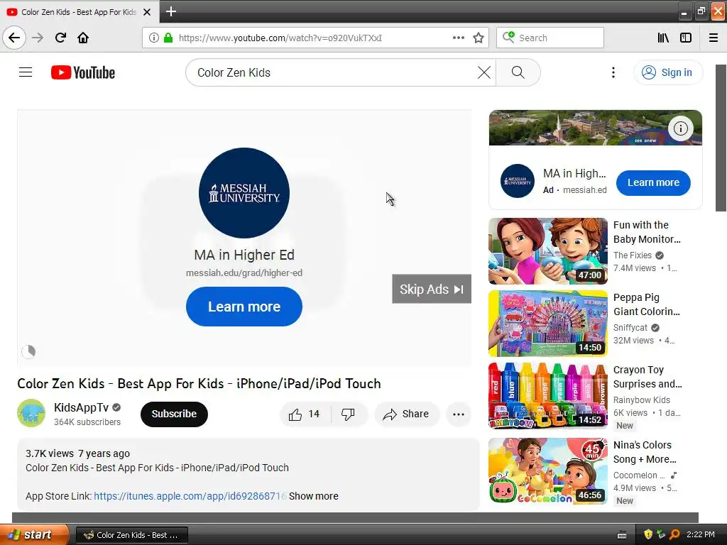The image size is (727, 545).
Task: Open more actions menu beside Share
Action: tap(459, 414)
